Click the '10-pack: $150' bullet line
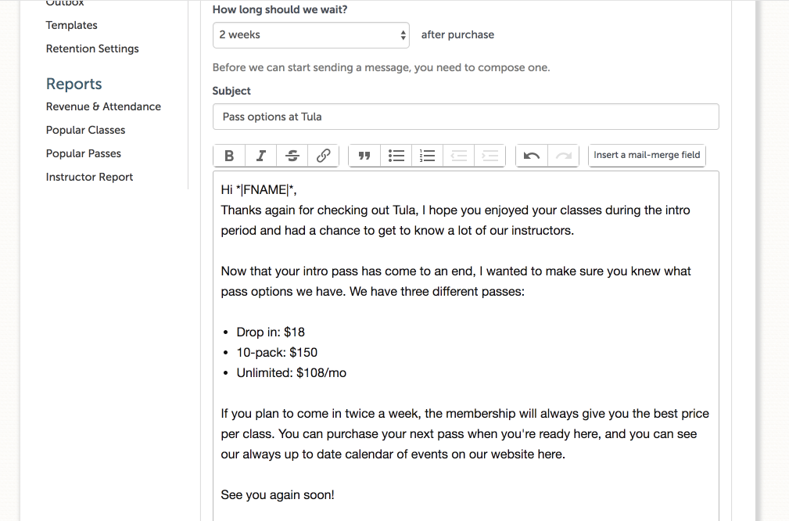The width and height of the screenshot is (789, 521). pos(277,352)
